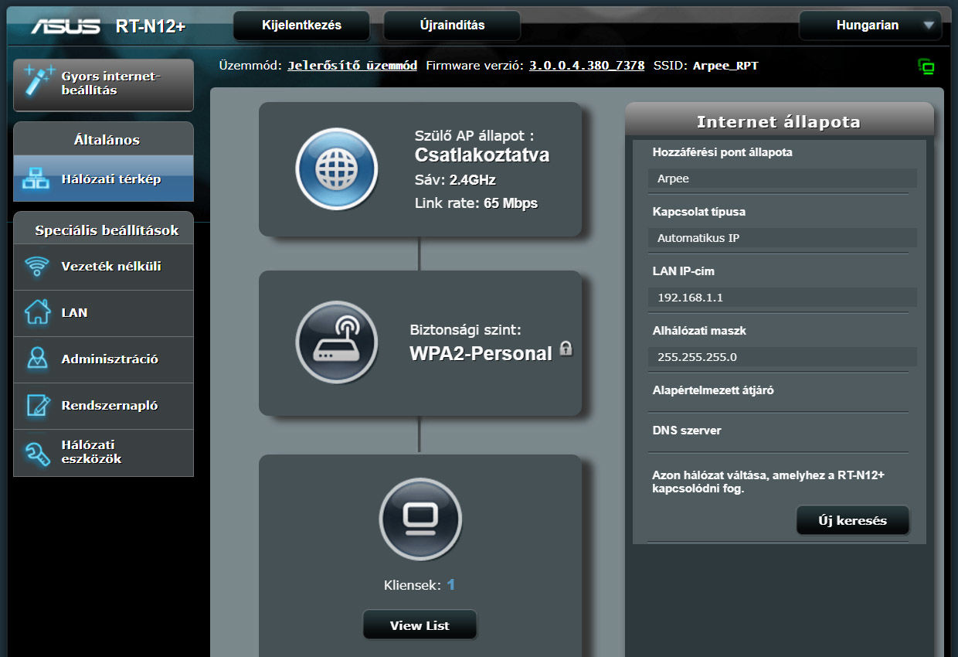958x657 pixels.
Task: Click the RT-N12+ model name in header
Action: point(151,27)
